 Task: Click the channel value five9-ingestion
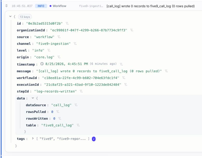pyautogui.click(x=53, y=44)
